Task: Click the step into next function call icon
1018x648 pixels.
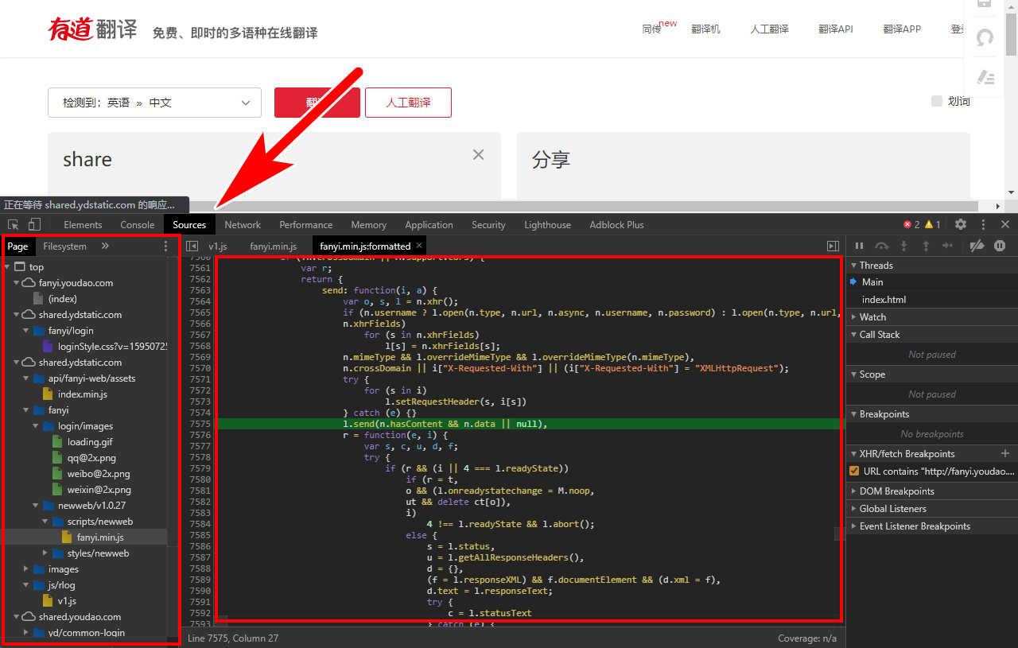Action: coord(904,246)
